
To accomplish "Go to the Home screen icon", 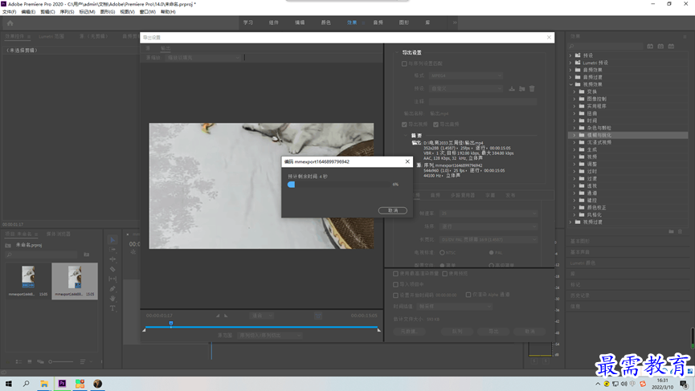I will [x=10, y=23].
